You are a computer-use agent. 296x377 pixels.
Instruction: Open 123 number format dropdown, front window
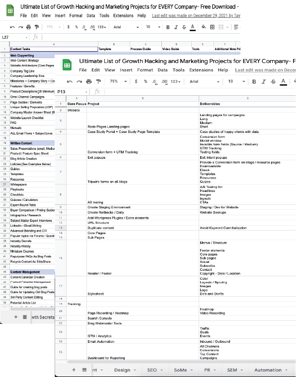coord(176,81)
